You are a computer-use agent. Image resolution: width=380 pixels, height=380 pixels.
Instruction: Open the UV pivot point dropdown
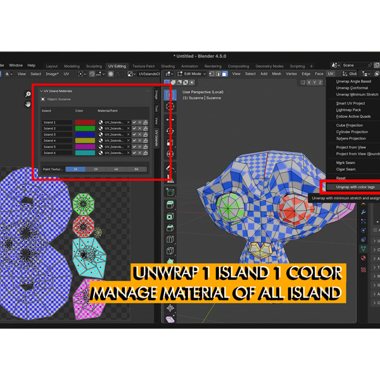pos(82,74)
